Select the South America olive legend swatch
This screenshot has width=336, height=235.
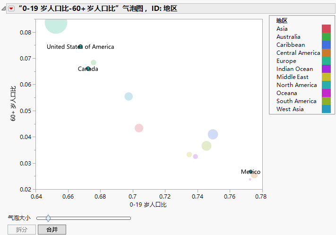tap(326, 101)
